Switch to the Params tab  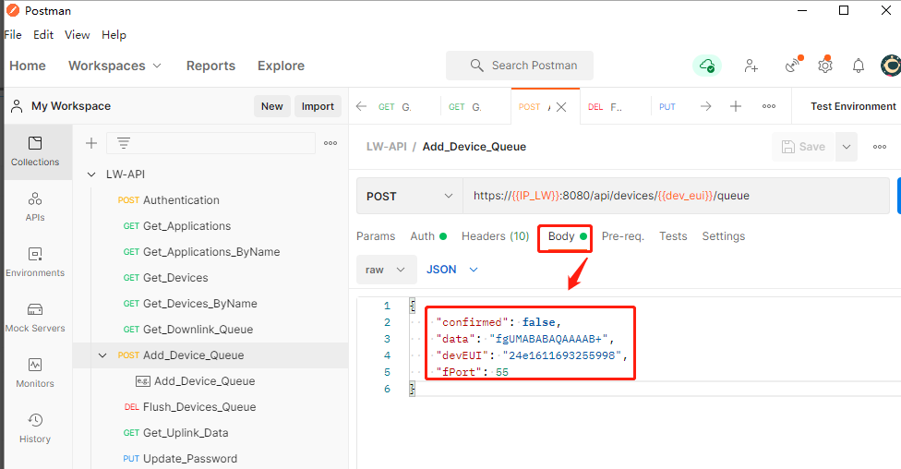coord(376,236)
